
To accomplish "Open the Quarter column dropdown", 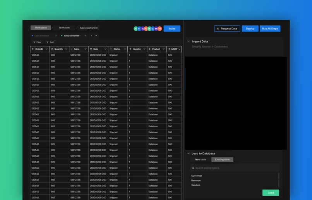I will coord(144,49).
